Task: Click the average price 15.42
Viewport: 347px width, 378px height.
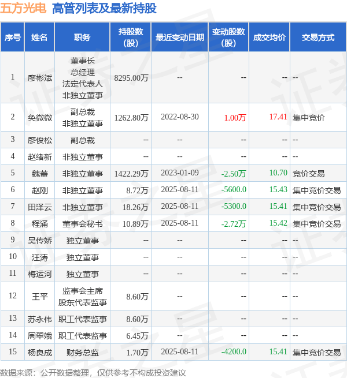Action: pyautogui.click(x=278, y=223)
